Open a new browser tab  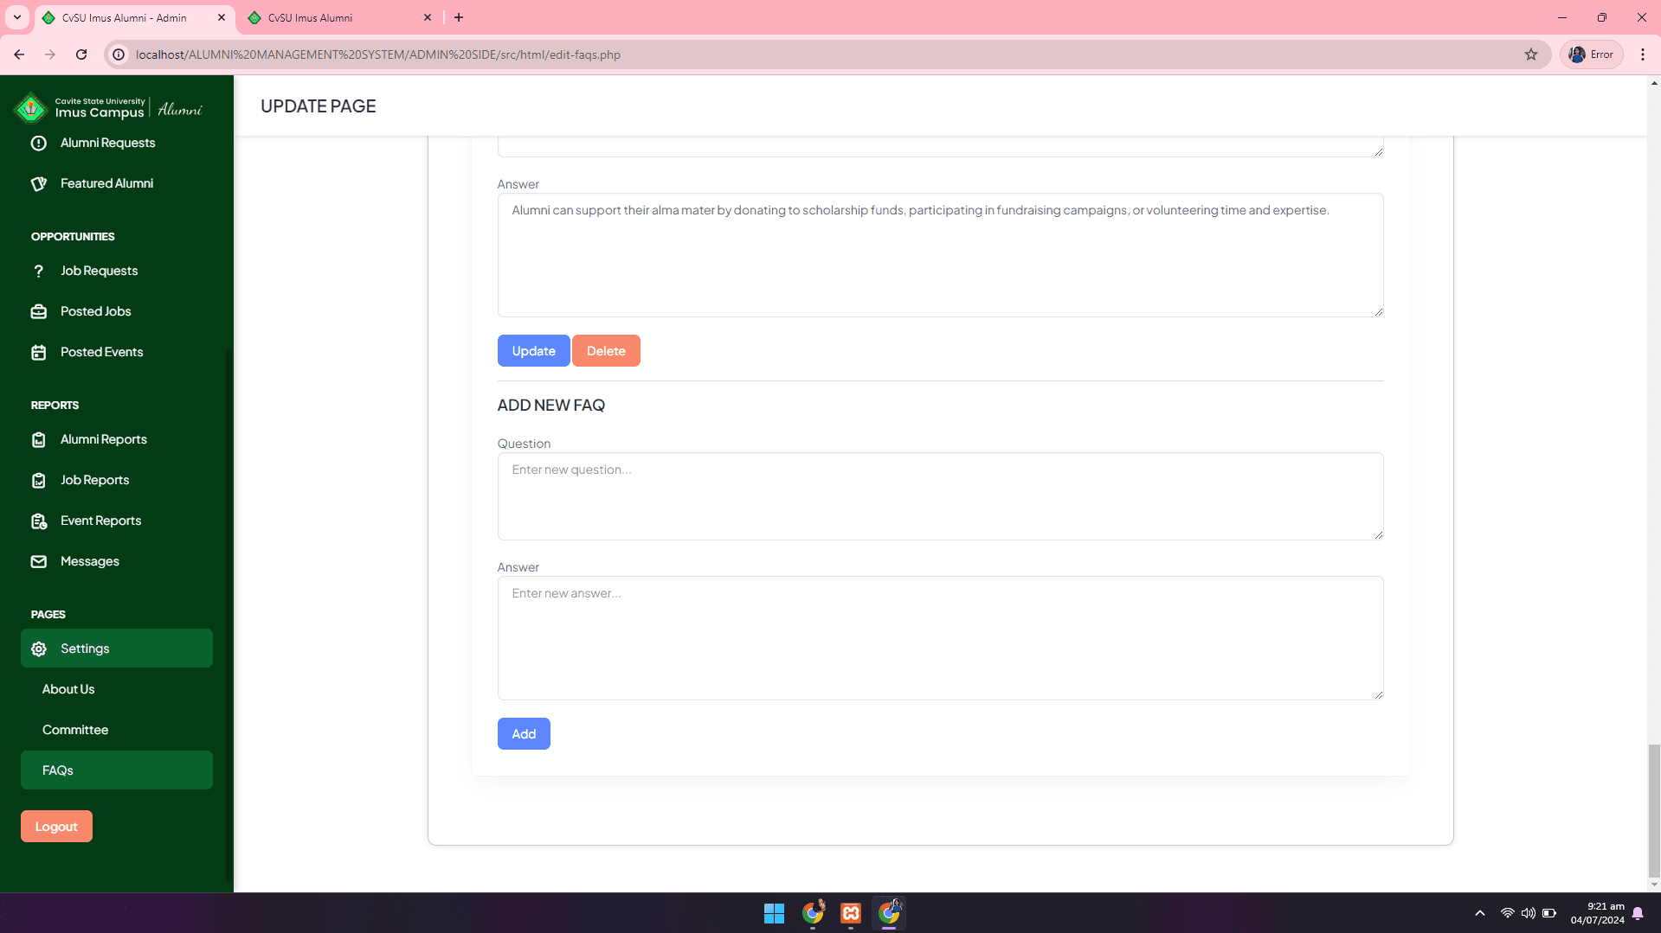(x=459, y=17)
